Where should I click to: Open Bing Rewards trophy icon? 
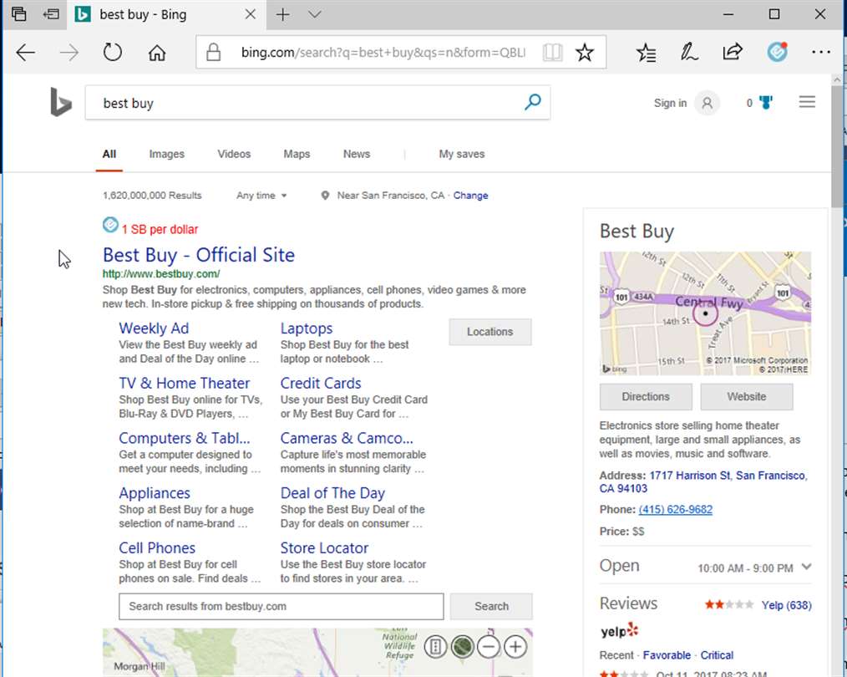click(x=765, y=102)
